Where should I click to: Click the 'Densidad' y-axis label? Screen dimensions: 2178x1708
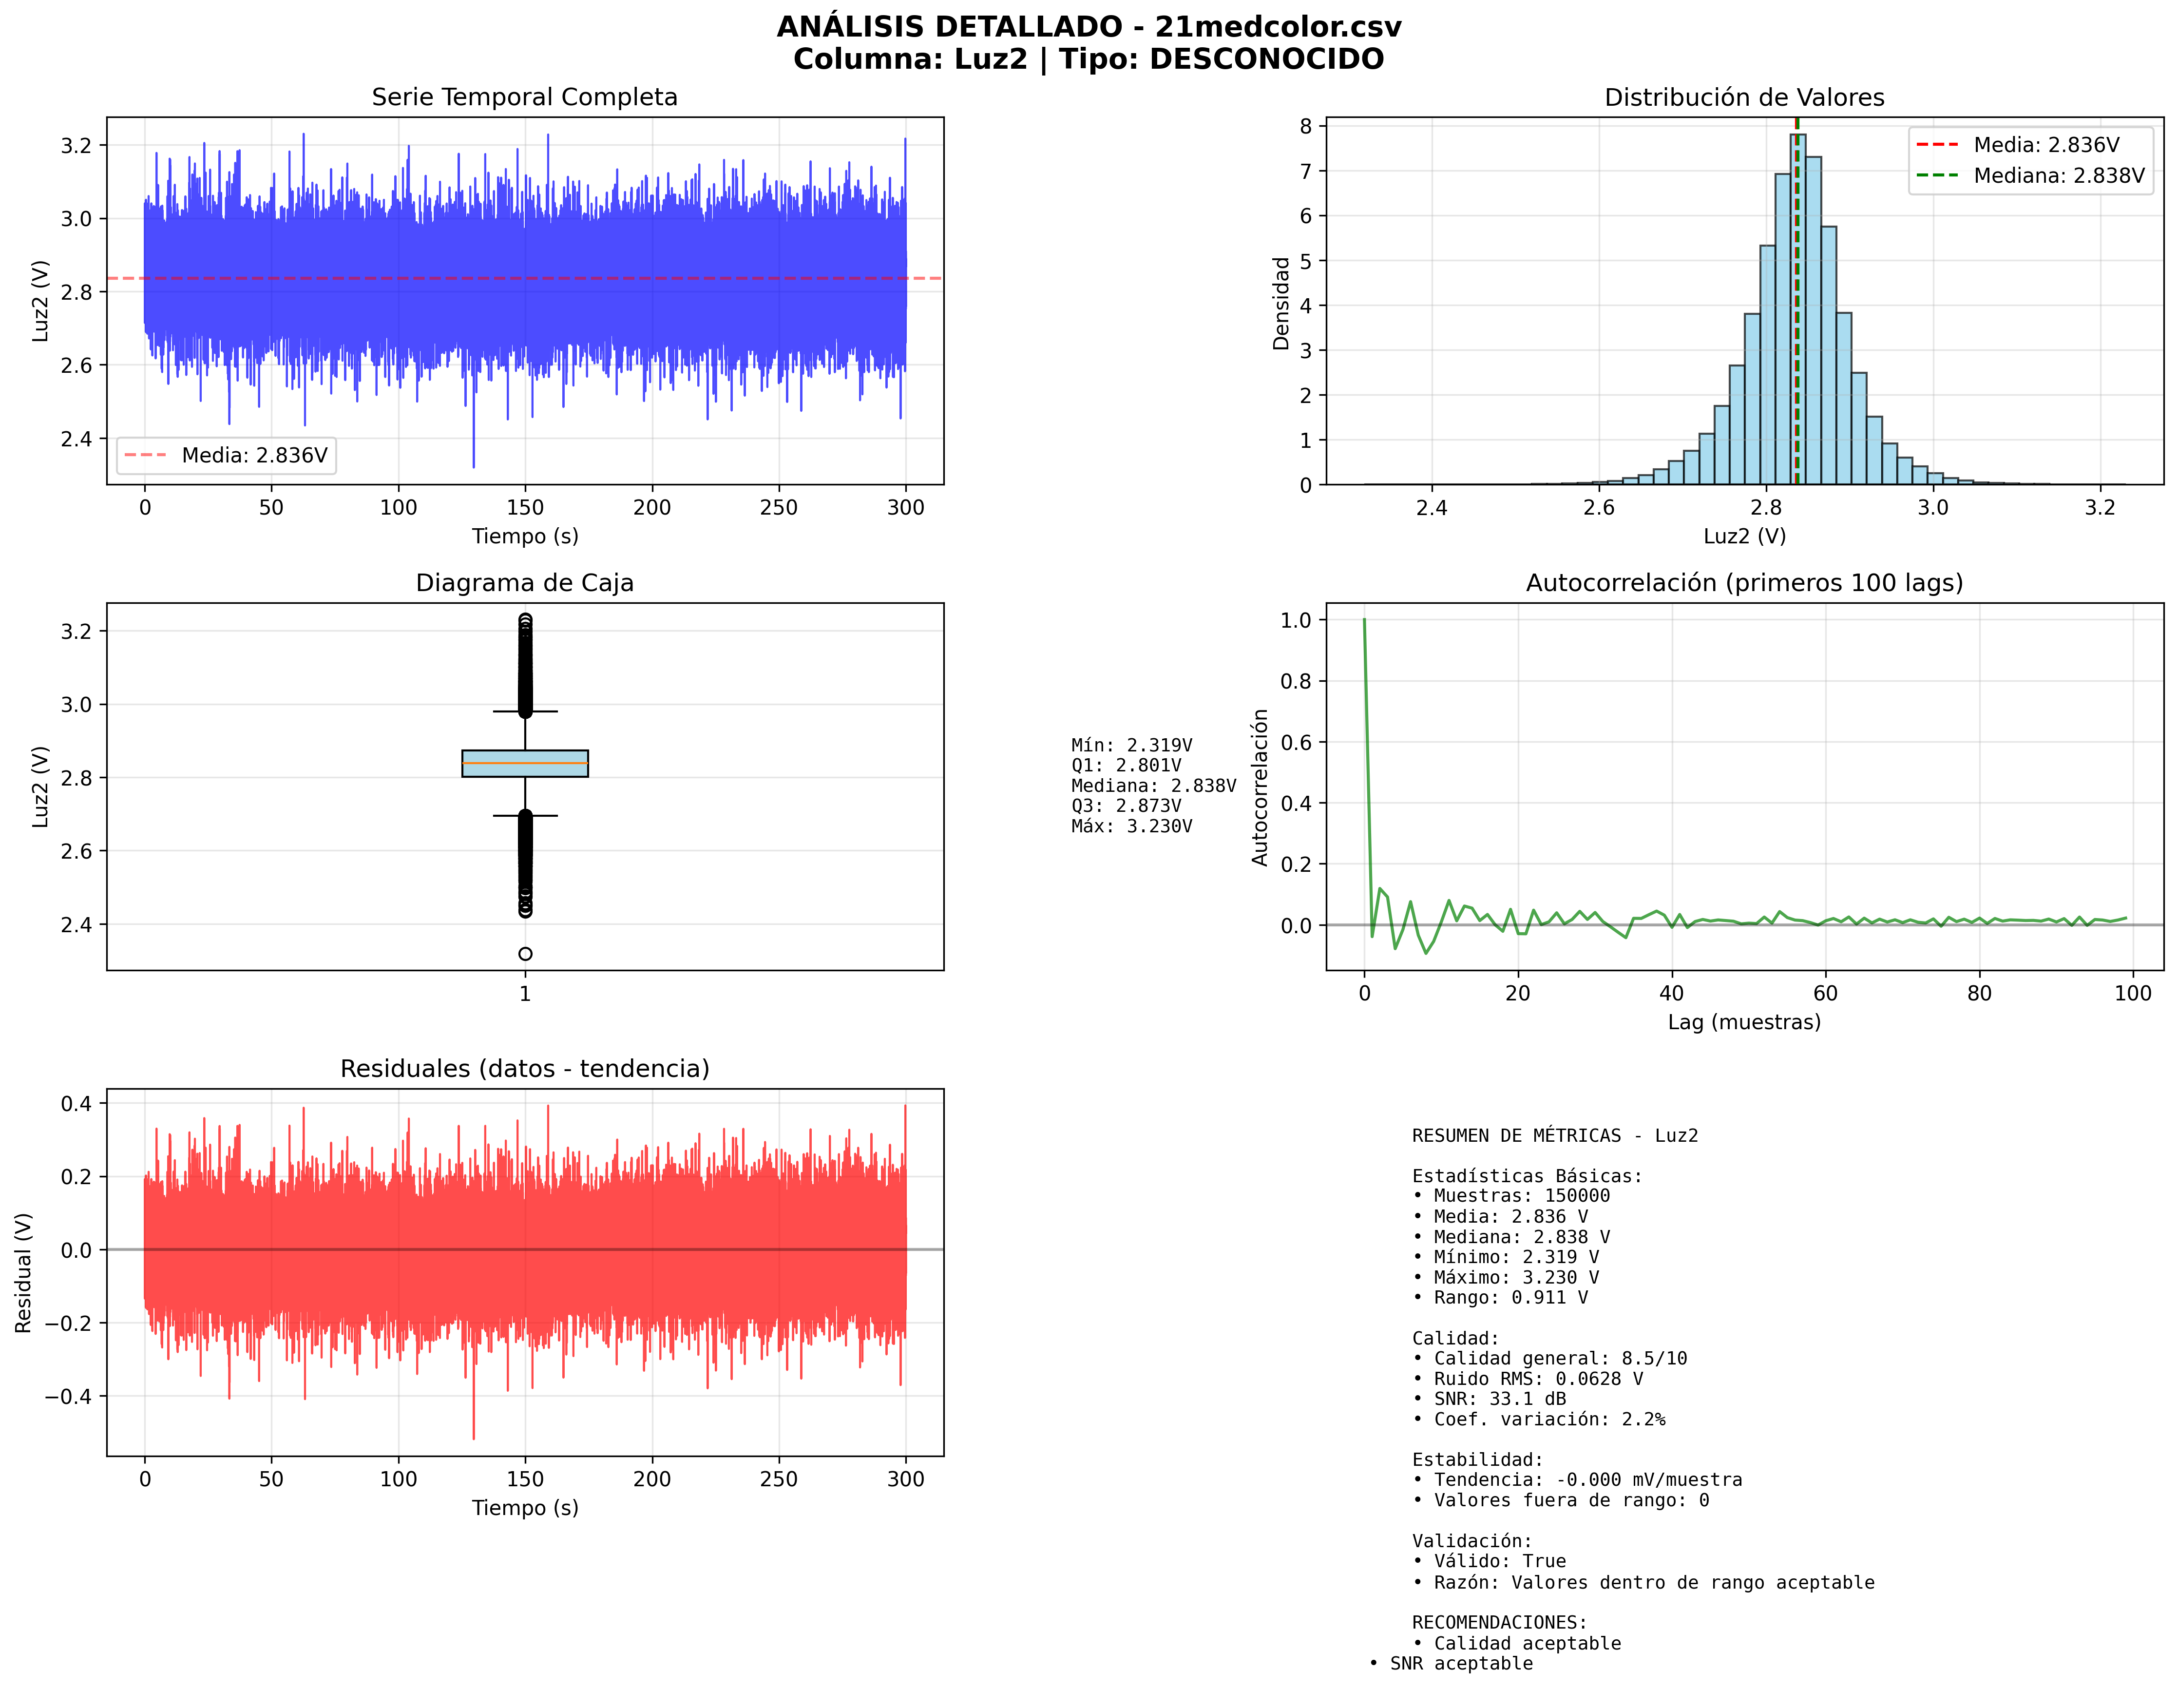point(1280,303)
